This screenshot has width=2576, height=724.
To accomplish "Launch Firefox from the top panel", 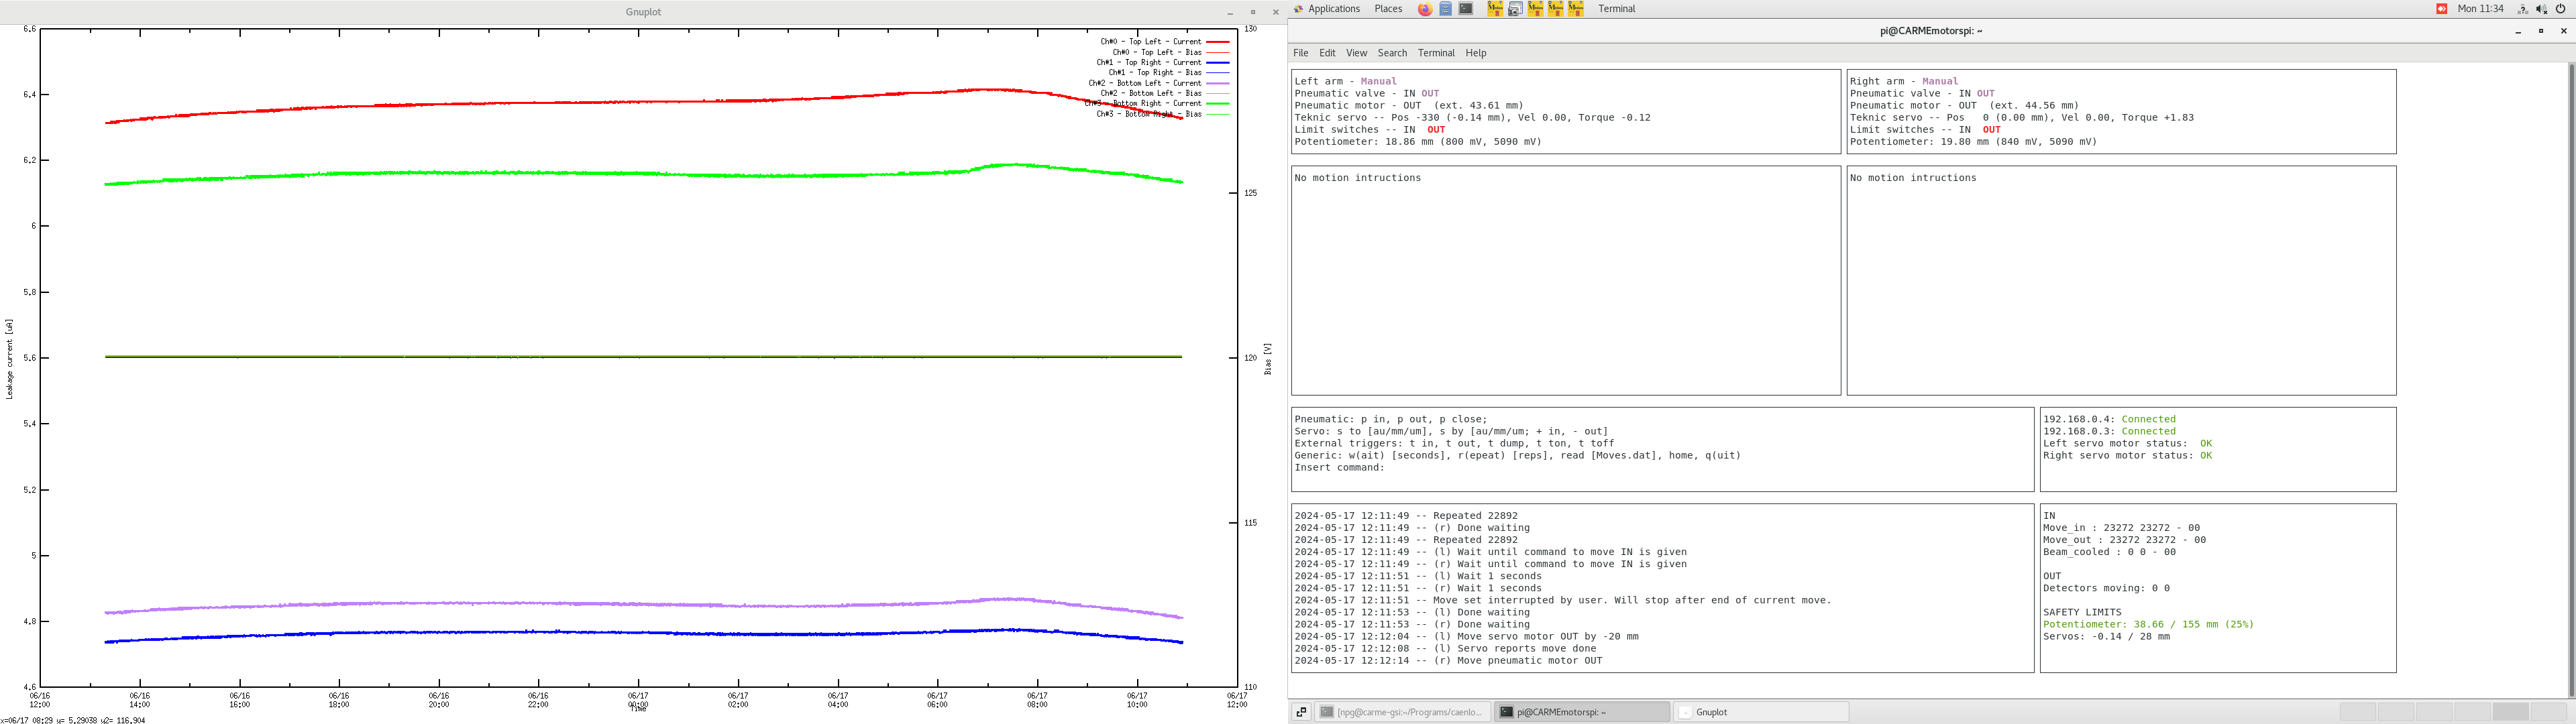I will [x=1425, y=9].
